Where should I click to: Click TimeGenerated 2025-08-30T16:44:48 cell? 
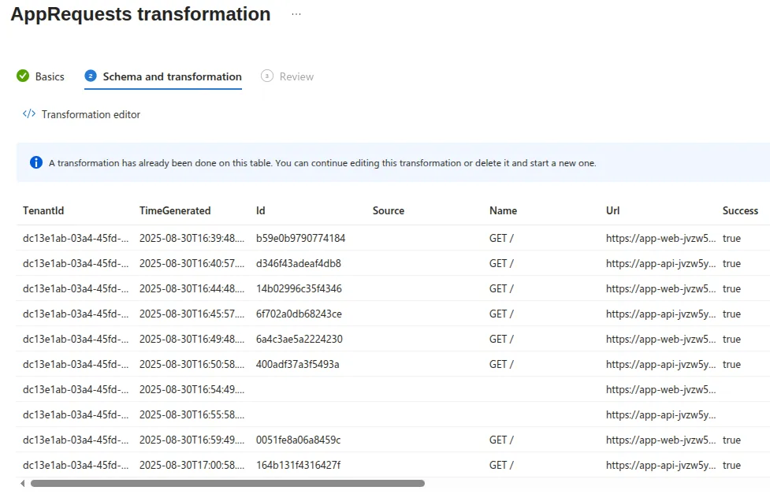pos(192,288)
